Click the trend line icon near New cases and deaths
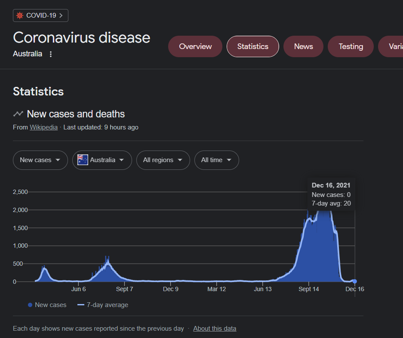Image resolution: width=403 pixels, height=338 pixels. tap(18, 114)
